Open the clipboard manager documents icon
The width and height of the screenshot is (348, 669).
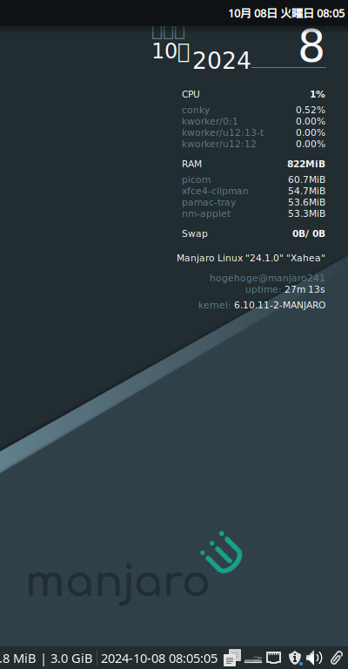point(232,658)
